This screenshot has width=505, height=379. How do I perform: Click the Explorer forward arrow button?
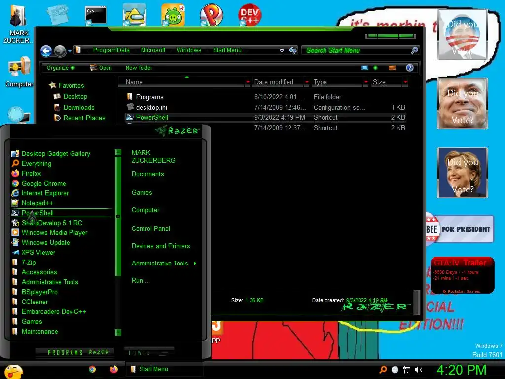[60, 51]
